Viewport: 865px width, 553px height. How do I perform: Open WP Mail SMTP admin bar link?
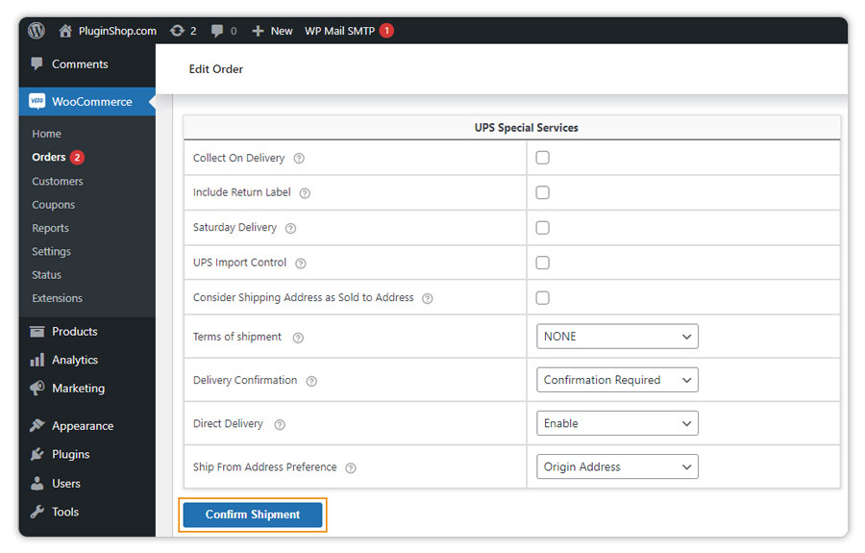(340, 31)
